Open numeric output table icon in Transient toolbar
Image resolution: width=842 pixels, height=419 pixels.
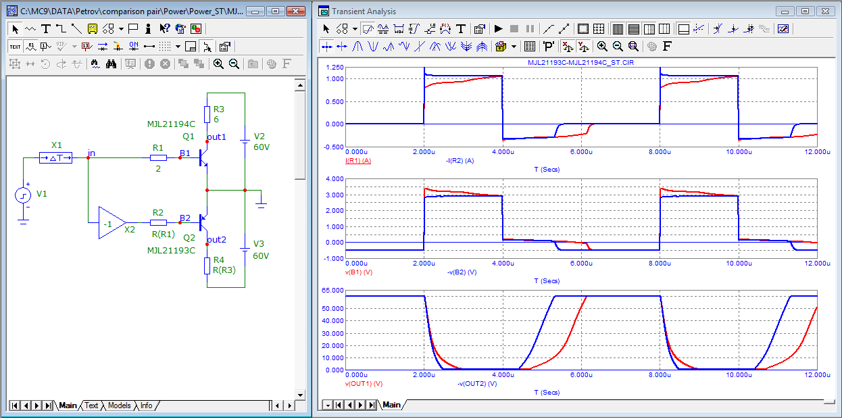coord(530,47)
